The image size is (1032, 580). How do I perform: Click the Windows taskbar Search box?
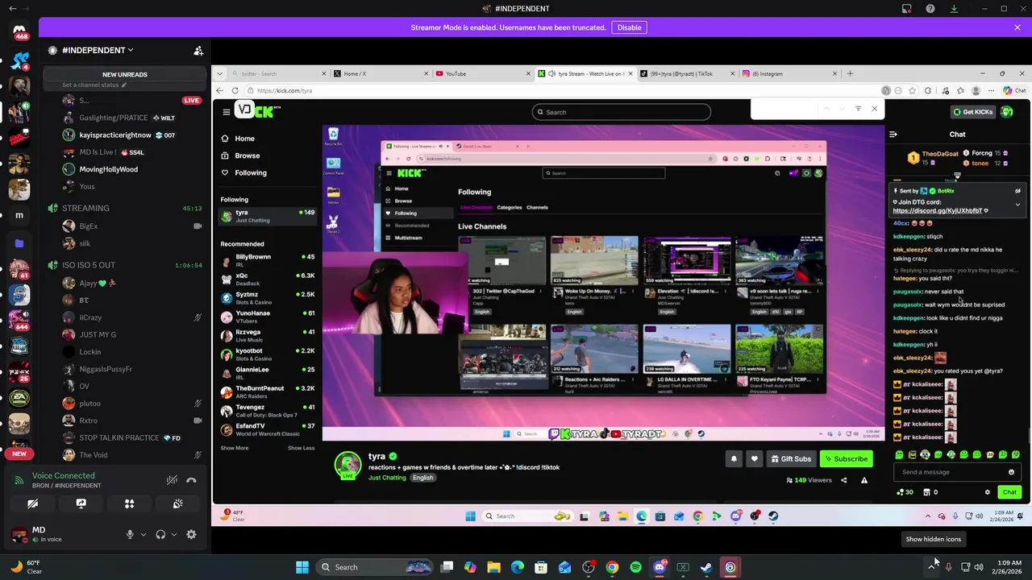pos(376,567)
